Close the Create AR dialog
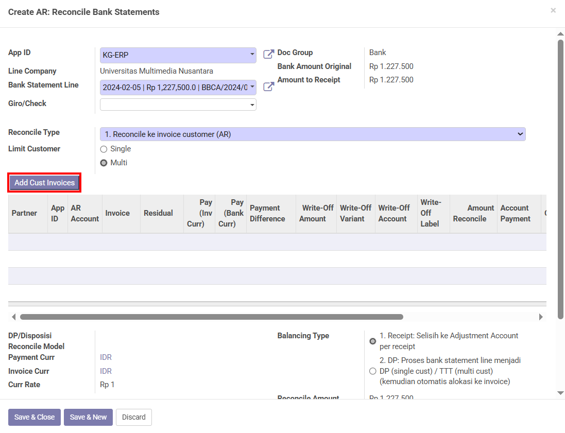The height and width of the screenshot is (433, 565). 553,10
